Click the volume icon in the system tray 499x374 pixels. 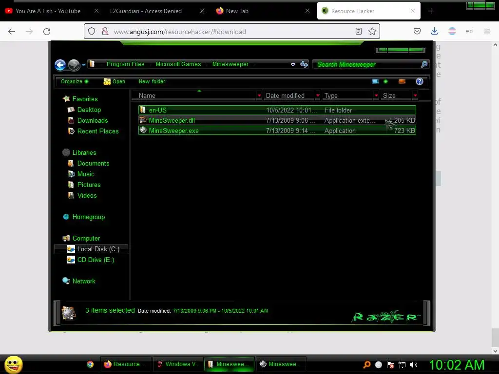coord(414,365)
